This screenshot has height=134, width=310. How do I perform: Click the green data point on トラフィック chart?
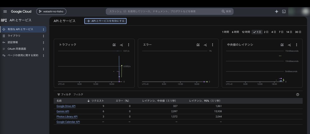pos(122,66)
